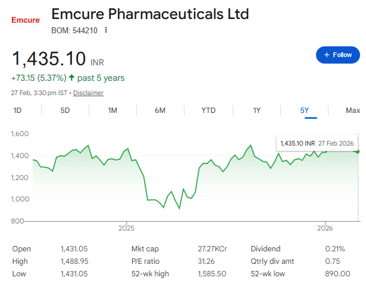Open the Disclaimer link

coord(88,93)
